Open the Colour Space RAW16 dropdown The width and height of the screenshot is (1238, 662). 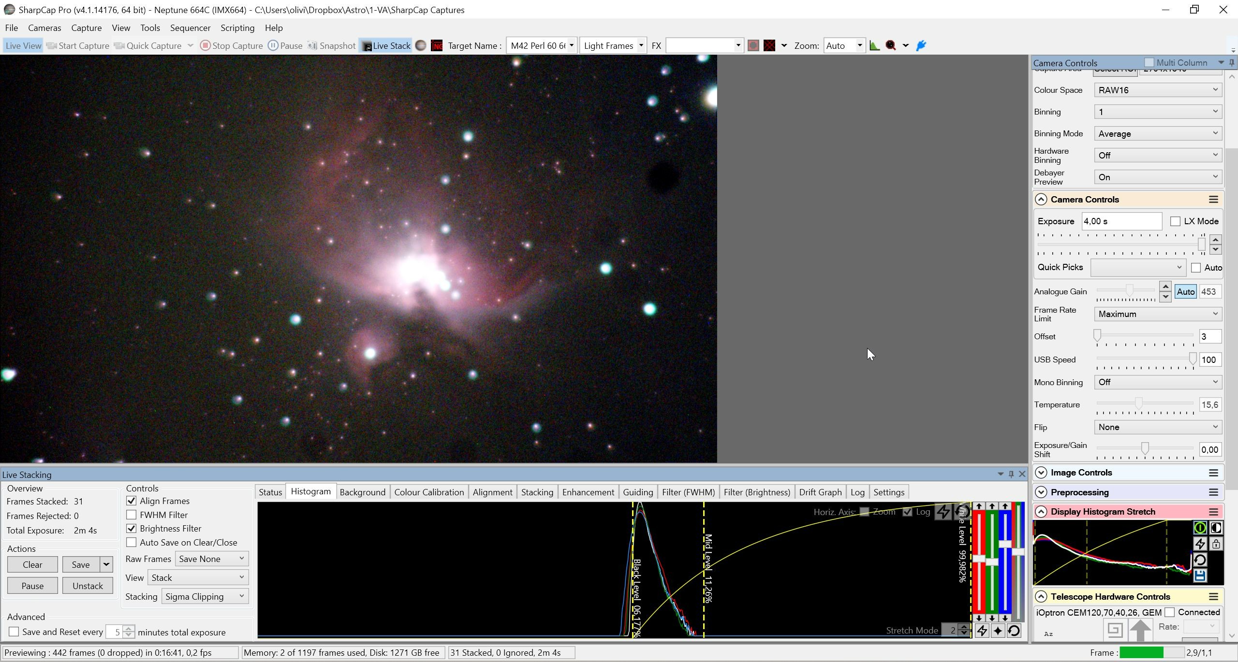click(1158, 90)
